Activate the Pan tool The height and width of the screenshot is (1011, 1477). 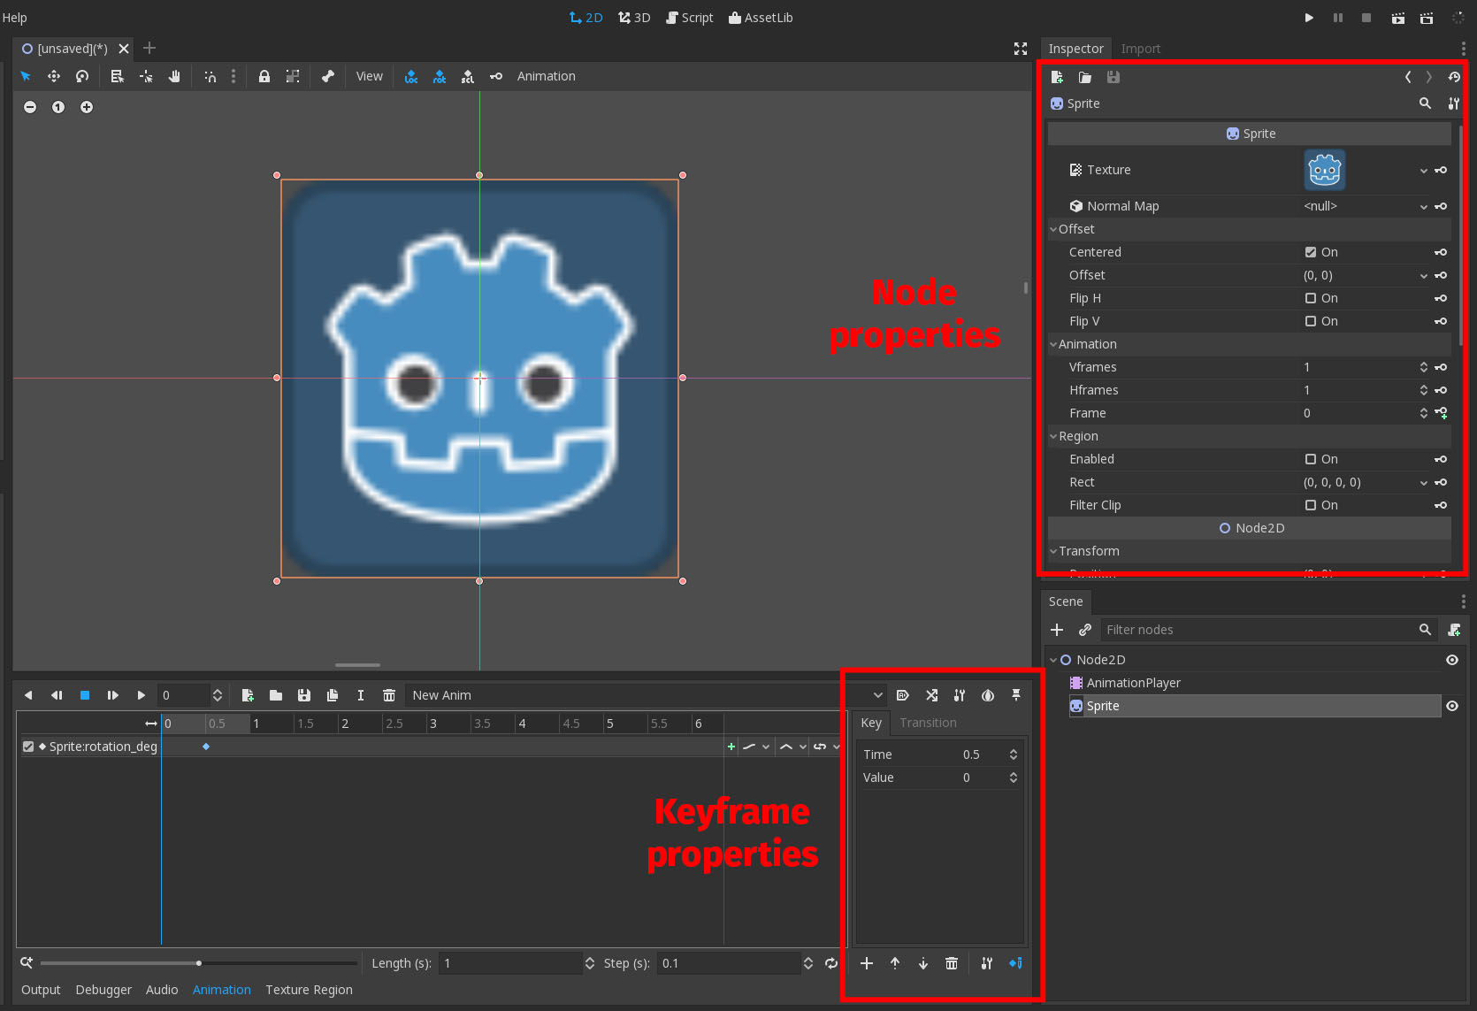[174, 76]
